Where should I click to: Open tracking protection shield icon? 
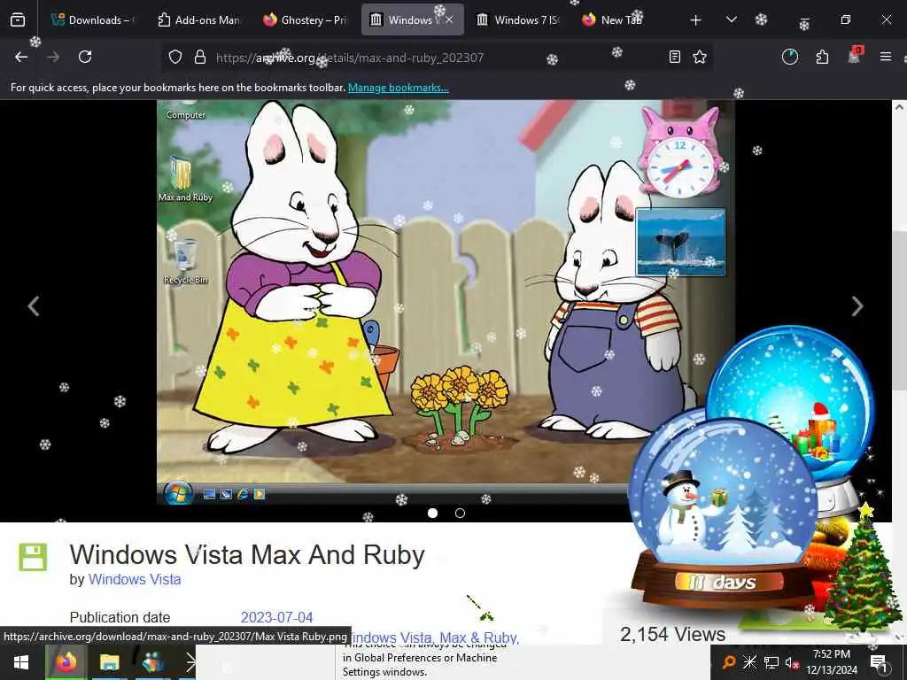point(175,57)
